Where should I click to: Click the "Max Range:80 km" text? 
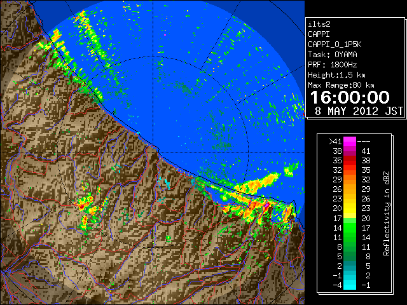pos(341,85)
